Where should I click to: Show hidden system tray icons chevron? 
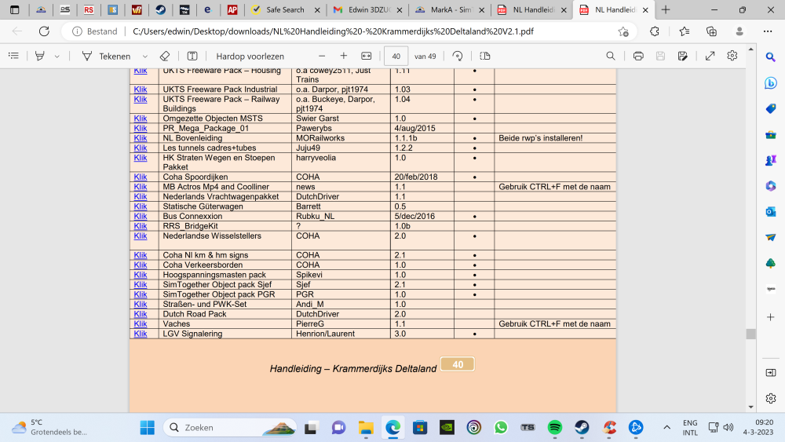tap(666, 427)
